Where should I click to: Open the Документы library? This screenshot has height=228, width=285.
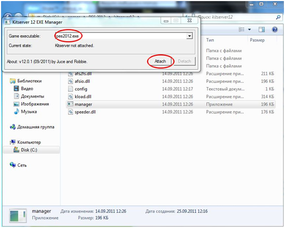pos(33,96)
